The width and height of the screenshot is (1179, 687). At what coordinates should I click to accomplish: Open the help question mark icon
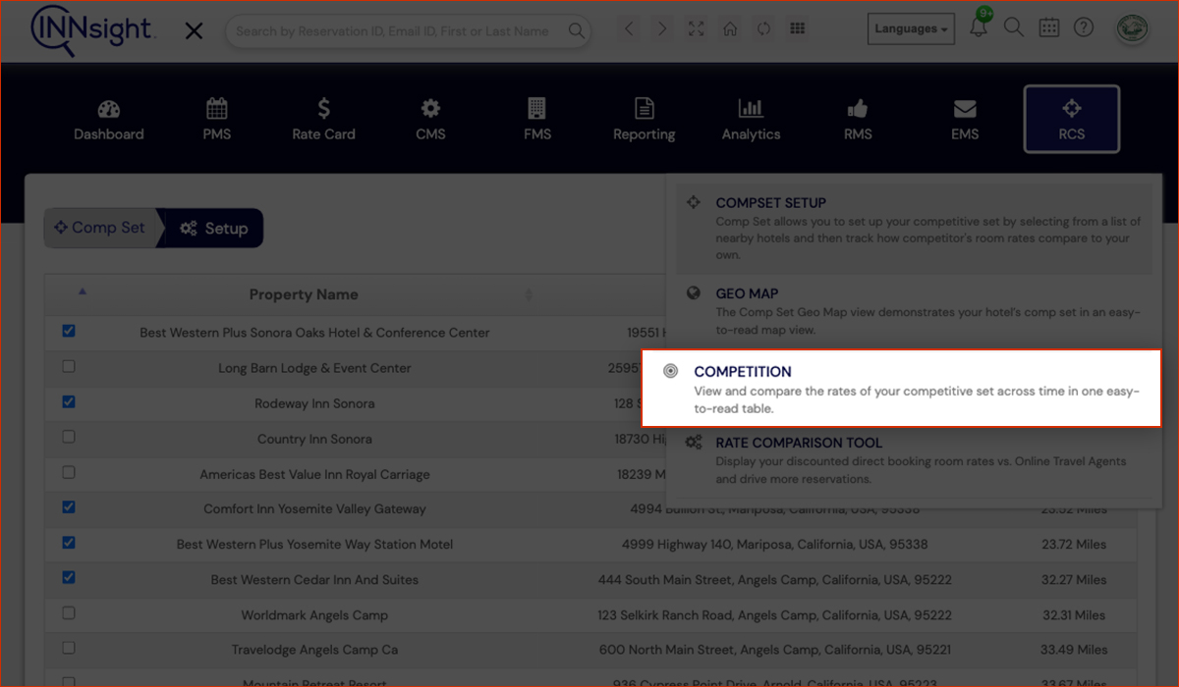click(1084, 27)
